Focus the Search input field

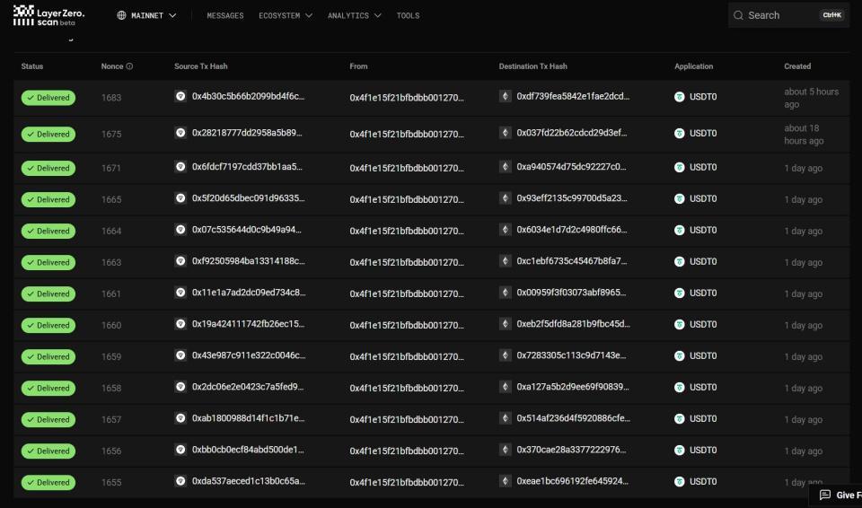[x=788, y=15]
